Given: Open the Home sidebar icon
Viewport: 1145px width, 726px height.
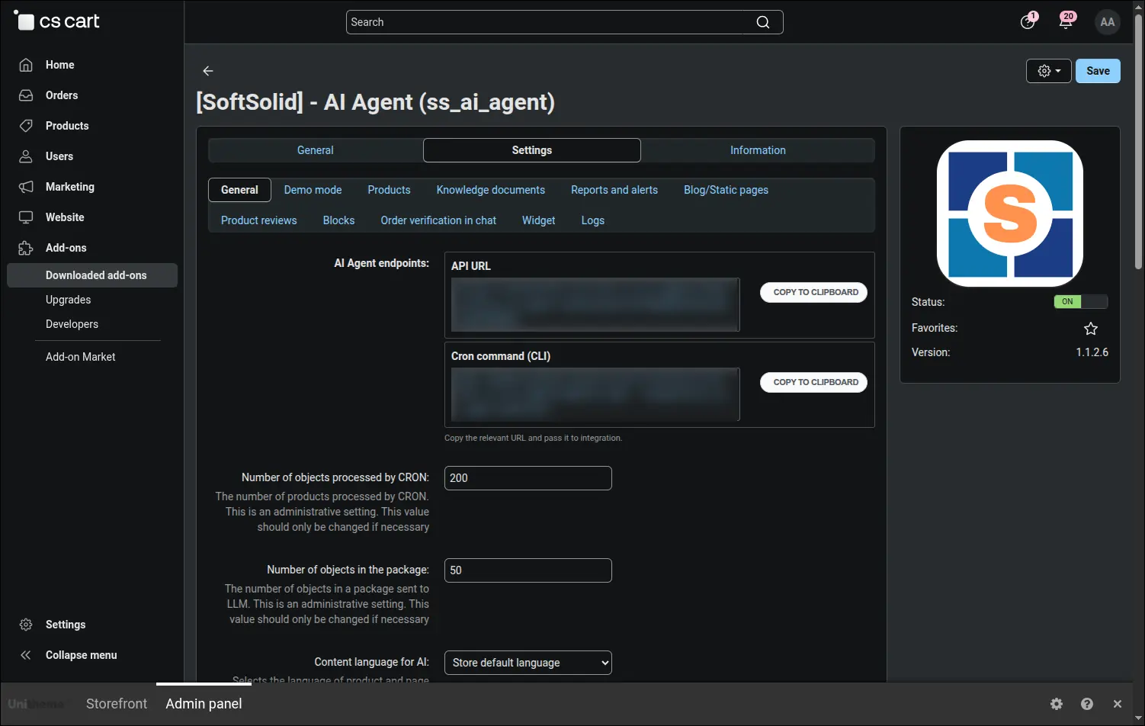Looking at the screenshot, I should (x=26, y=65).
